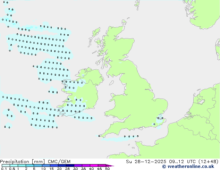Pick the 1–2 mm legend swatch

point(22,165)
